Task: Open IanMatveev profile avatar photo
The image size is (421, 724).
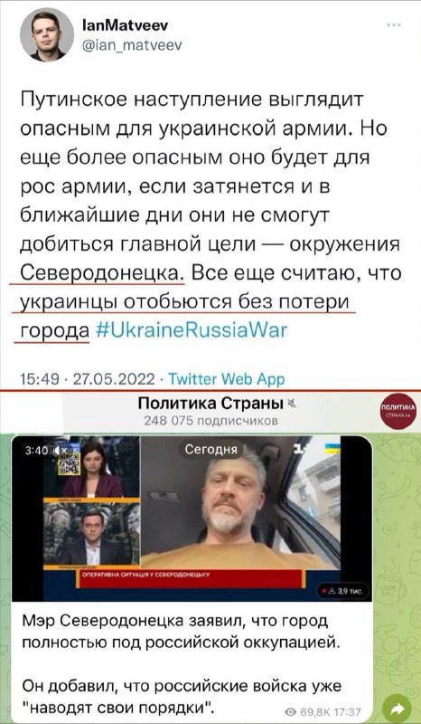Action: tap(47, 34)
